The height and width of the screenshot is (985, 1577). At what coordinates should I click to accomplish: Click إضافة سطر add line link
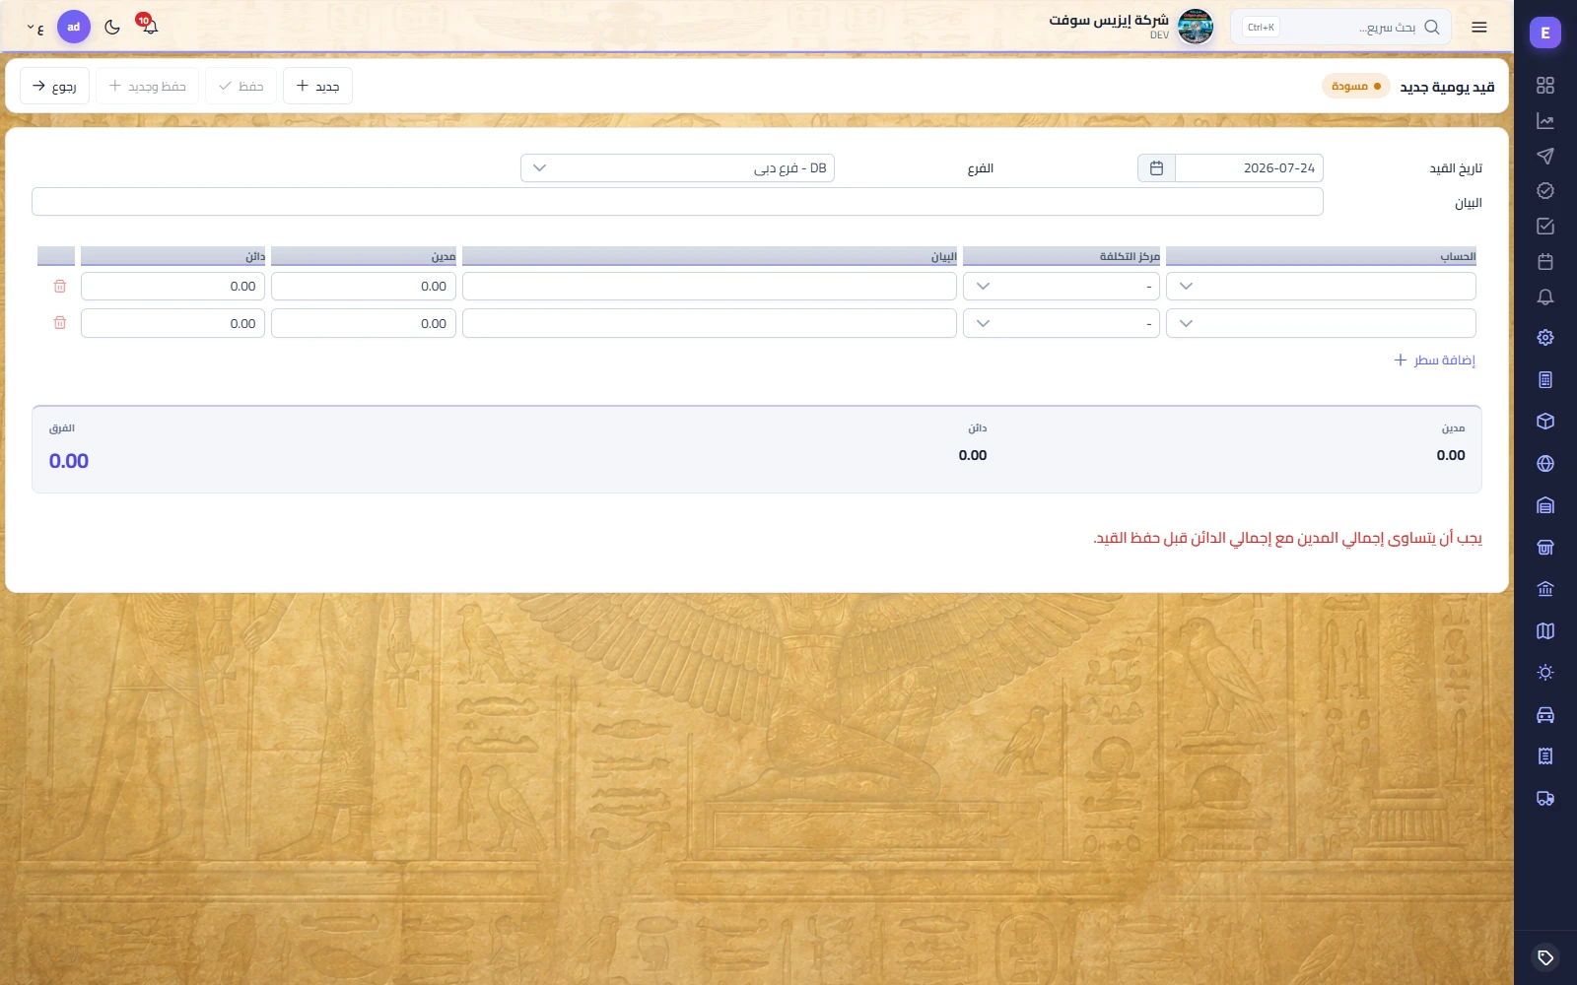(1434, 360)
